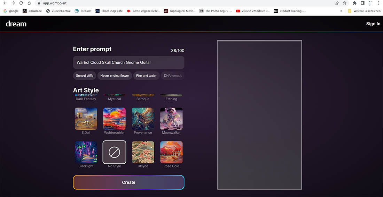Screen dimensions: 383x197
Task: Click the share page icon in address bar
Action: click(337, 3)
